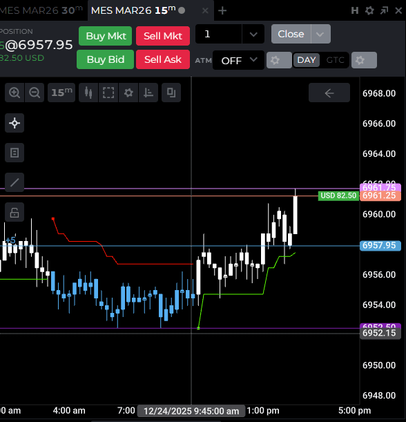Zoom out of the chart
Viewport: 406px width, 422px height.
point(35,93)
